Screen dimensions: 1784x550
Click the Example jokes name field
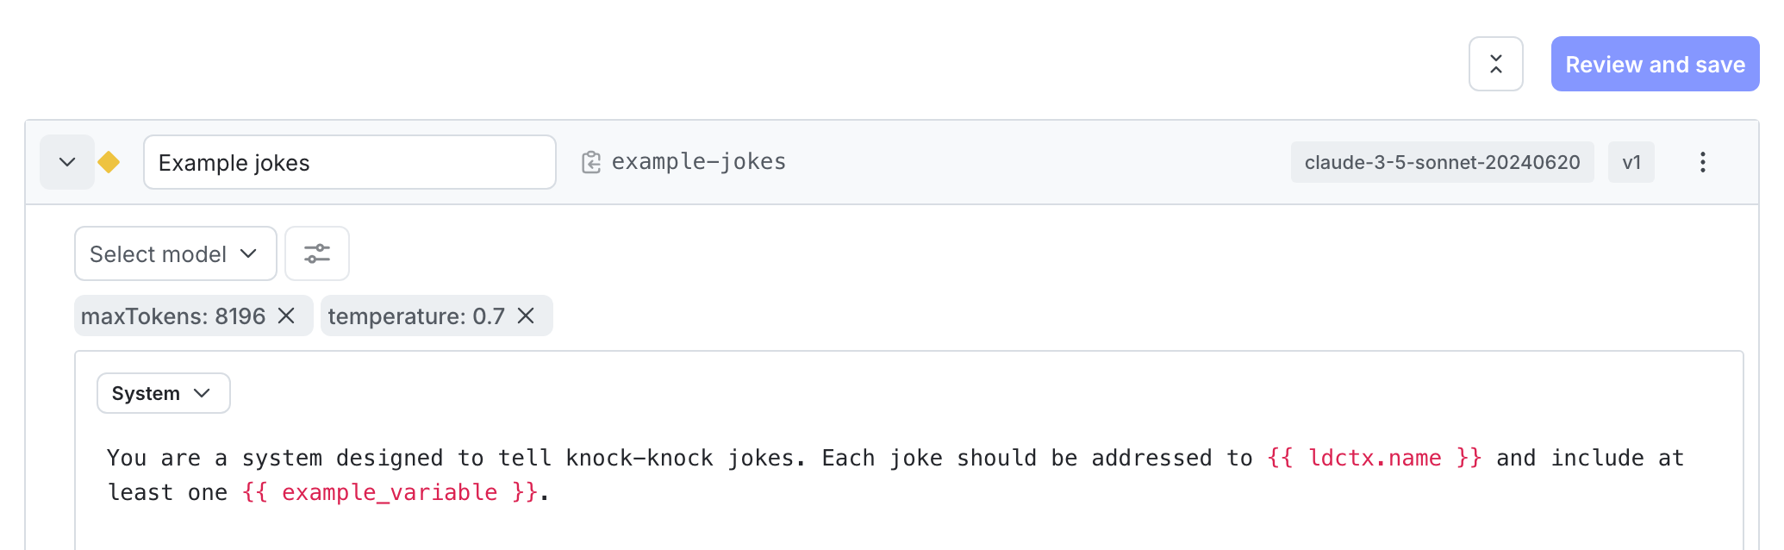(x=349, y=162)
